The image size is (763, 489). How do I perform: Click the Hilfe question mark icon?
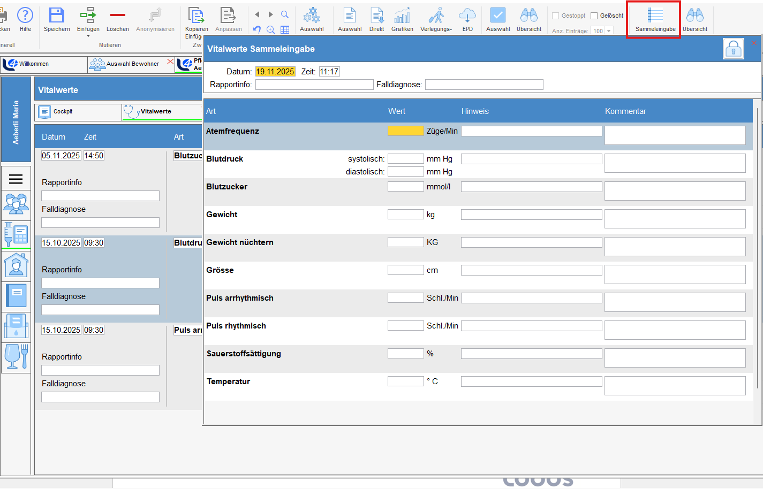pyautogui.click(x=25, y=16)
